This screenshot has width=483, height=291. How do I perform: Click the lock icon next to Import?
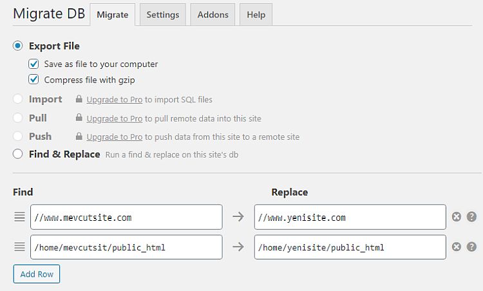[x=79, y=99]
